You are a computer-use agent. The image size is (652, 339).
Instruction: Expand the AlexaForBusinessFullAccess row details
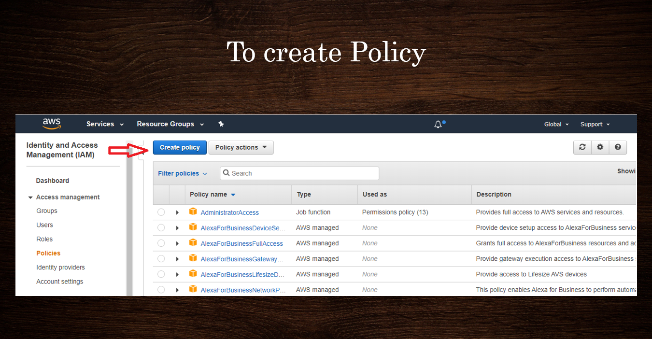point(177,243)
